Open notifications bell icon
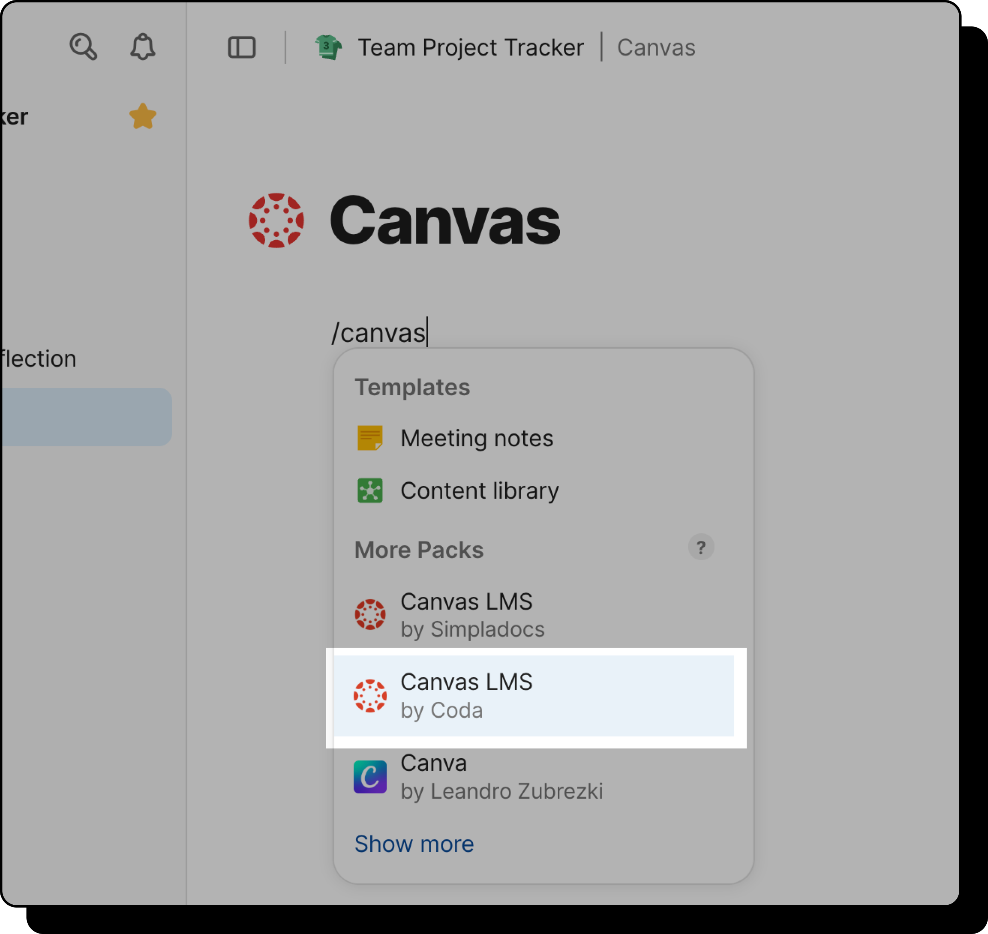 click(142, 47)
